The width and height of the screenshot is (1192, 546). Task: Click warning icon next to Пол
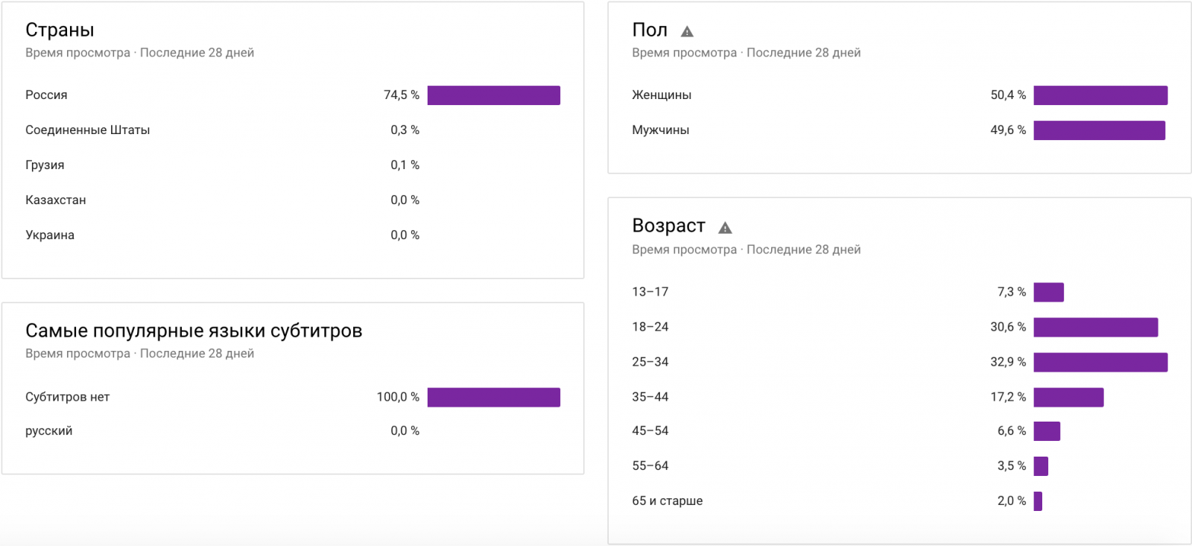coord(687,31)
